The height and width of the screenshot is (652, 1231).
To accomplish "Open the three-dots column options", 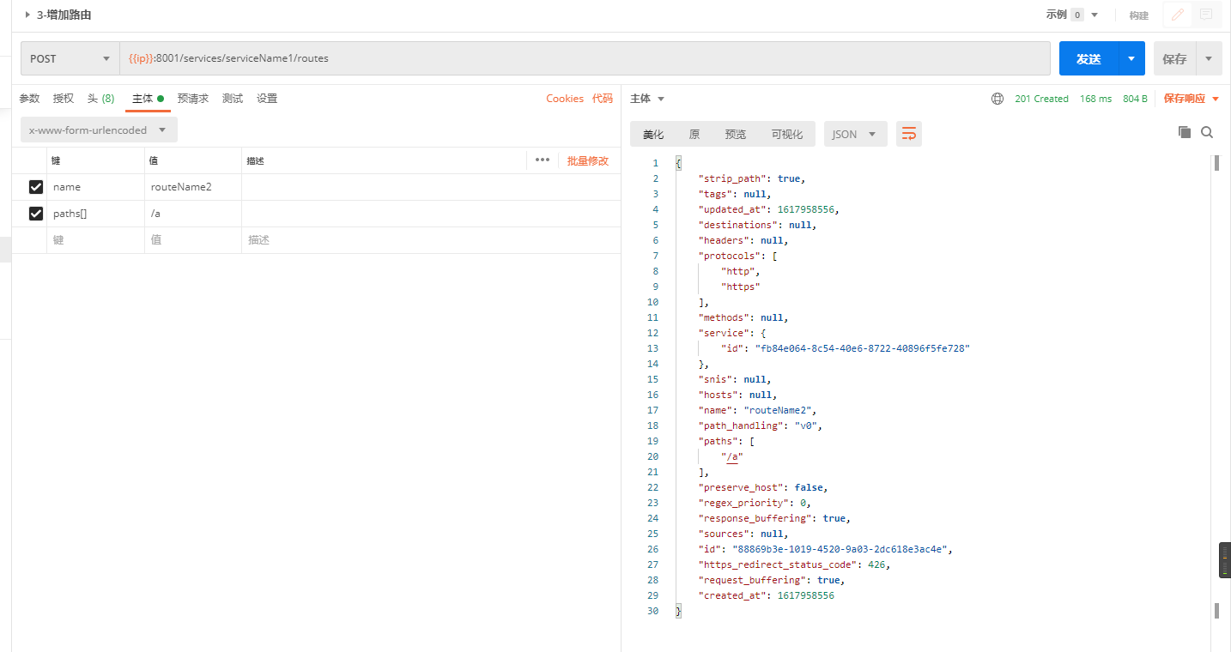I will tap(543, 160).
